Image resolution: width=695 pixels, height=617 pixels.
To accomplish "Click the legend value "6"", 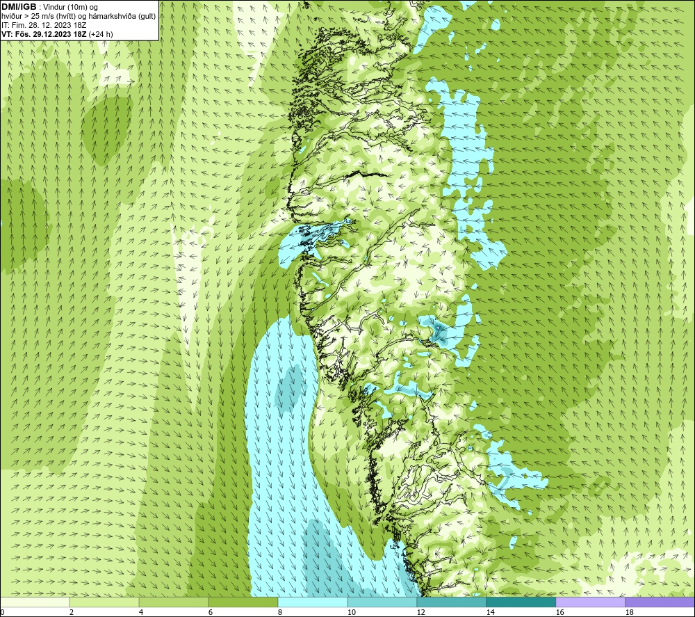I will (211, 612).
